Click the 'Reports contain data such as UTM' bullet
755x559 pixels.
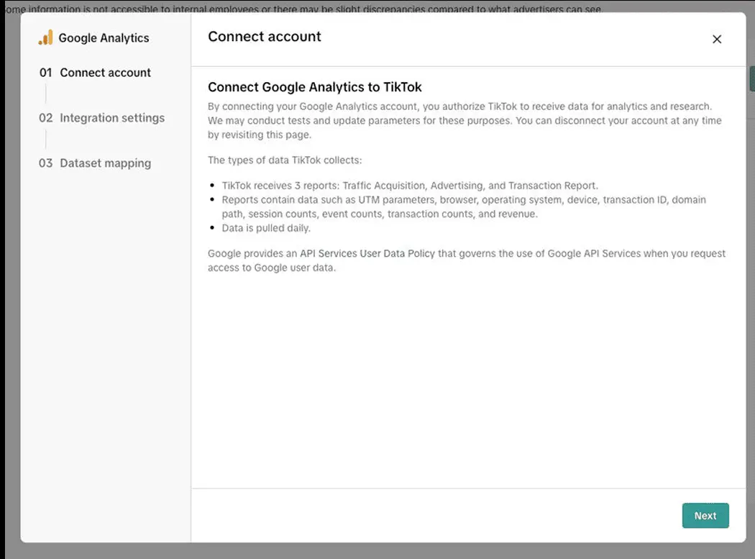click(x=464, y=206)
